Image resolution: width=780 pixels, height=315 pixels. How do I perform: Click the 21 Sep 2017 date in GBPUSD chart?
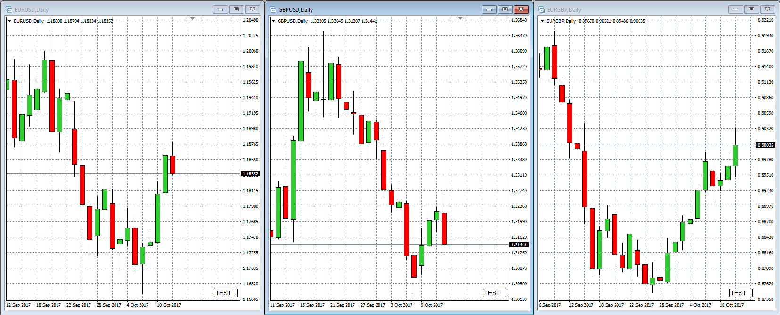[x=343, y=305]
